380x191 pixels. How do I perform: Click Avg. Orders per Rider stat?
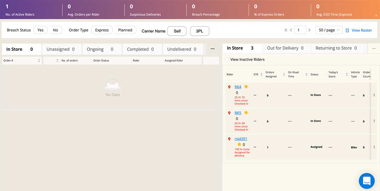pos(83,10)
